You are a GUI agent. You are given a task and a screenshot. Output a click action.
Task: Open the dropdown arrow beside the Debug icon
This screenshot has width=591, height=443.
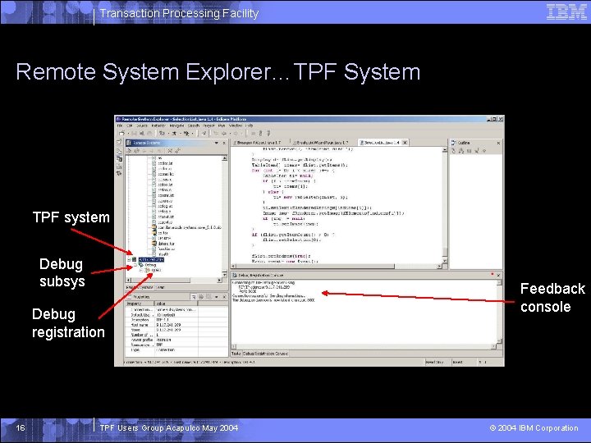[167, 134]
